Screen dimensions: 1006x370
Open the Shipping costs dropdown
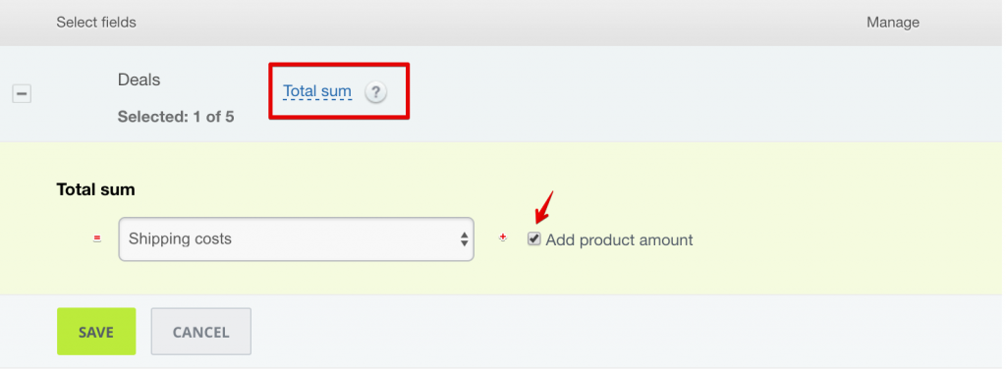(x=297, y=239)
